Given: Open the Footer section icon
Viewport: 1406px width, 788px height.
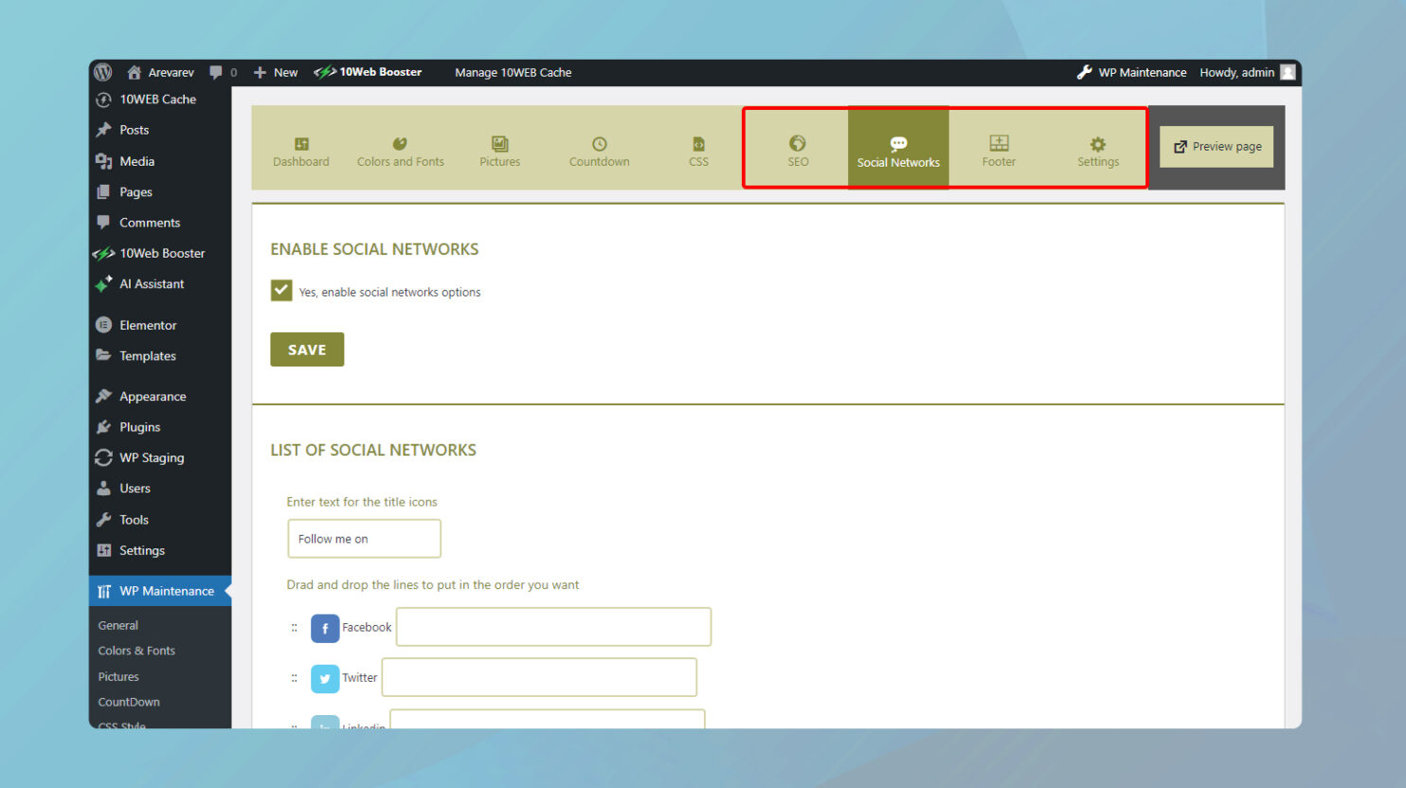Looking at the screenshot, I should click(x=998, y=145).
